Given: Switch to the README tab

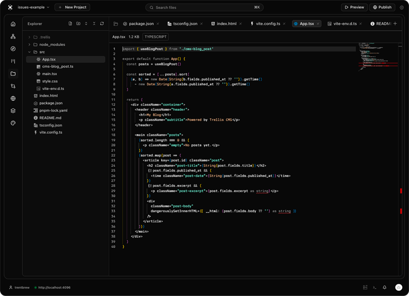Looking at the screenshot, I should (381, 24).
